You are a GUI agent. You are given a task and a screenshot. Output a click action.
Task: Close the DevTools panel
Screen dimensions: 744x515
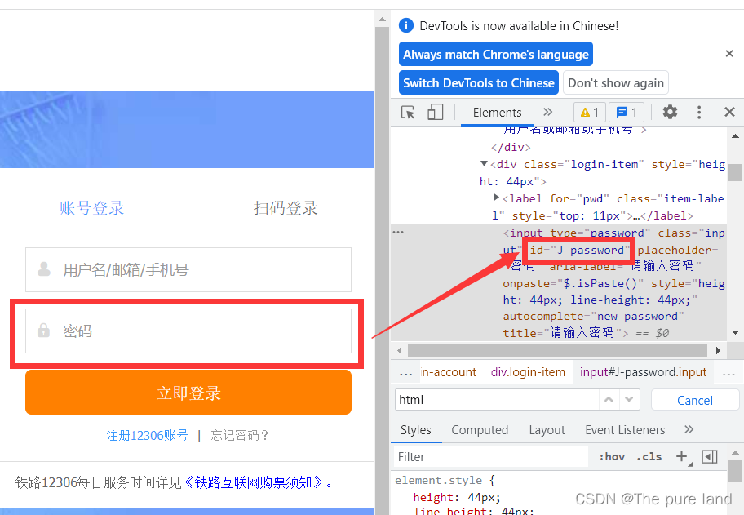(x=730, y=112)
